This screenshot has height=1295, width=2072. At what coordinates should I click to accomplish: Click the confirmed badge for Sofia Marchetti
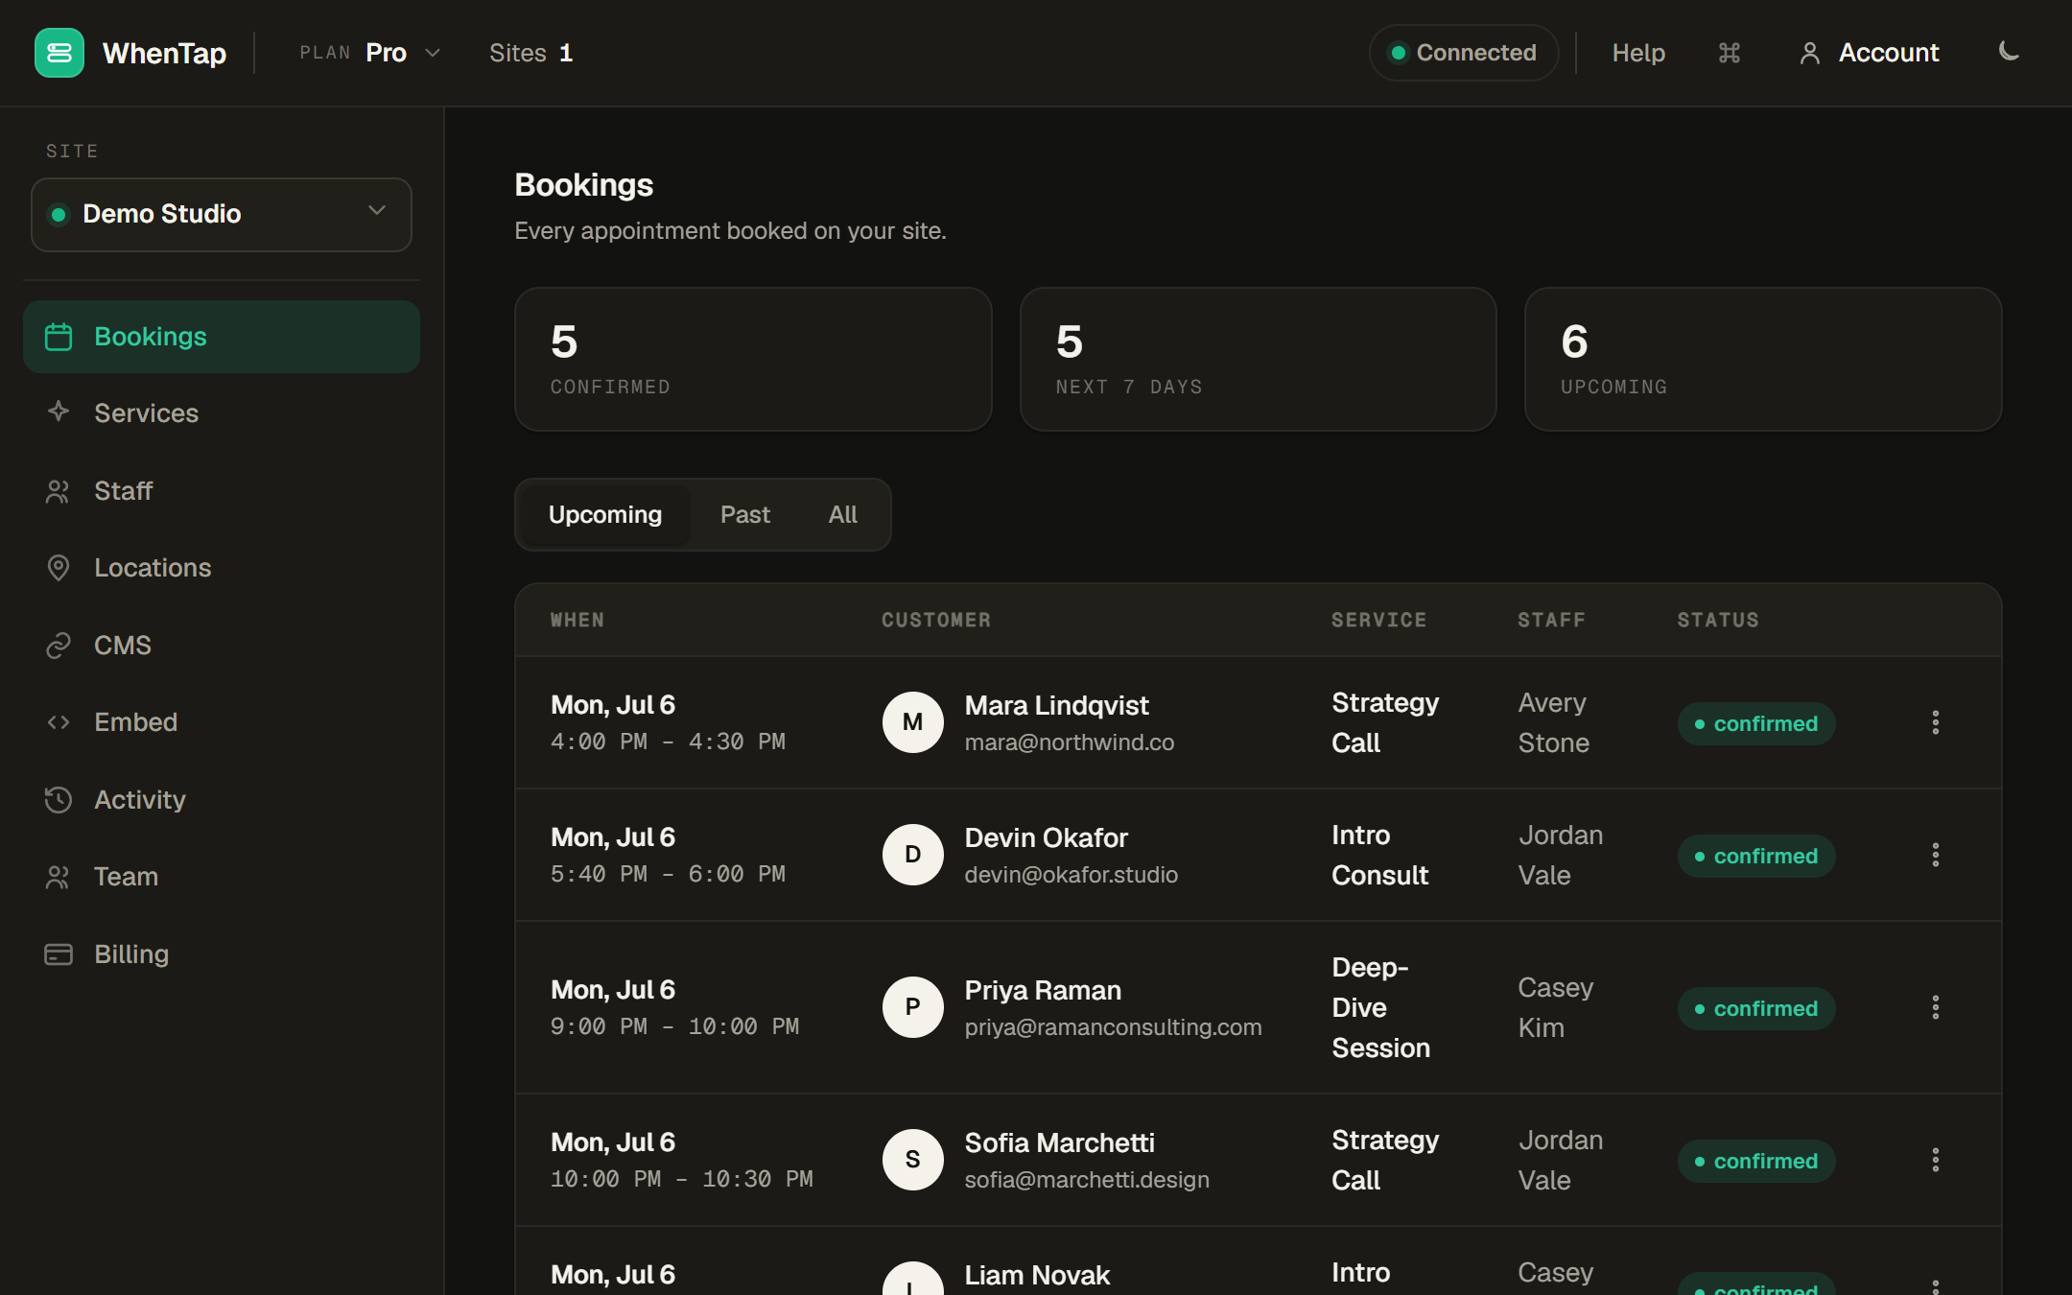[x=1756, y=1161]
